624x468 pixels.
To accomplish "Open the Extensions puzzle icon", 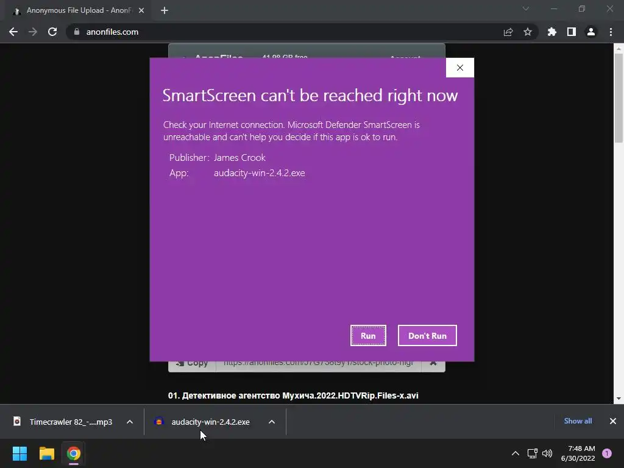I will pos(552,32).
